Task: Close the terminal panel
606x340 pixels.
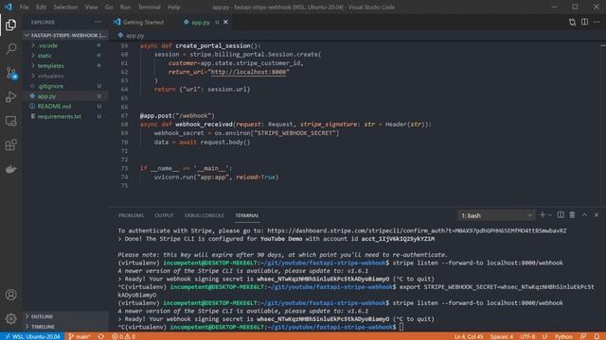Action: click(x=597, y=215)
